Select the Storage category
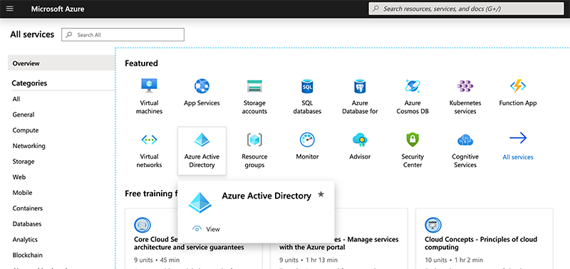This screenshot has width=570, height=269. click(x=24, y=162)
